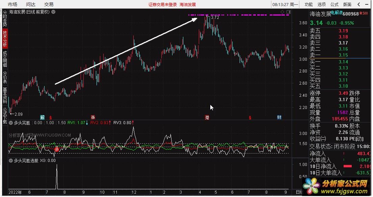Viewport: 373px width, 197px height.
Task: Switch to the 分价表 side tab
Action: tap(5, 77)
